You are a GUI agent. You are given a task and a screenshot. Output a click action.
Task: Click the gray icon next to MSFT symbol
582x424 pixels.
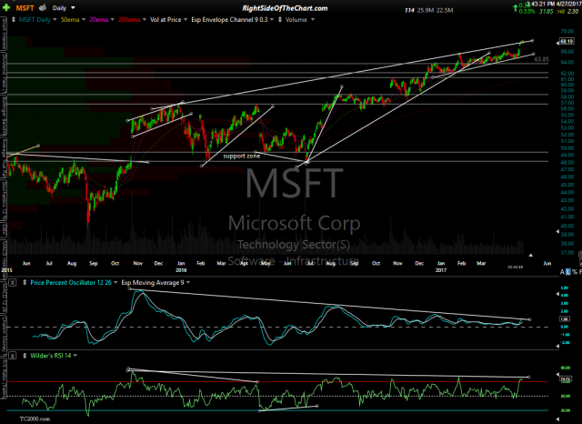tap(43, 7)
